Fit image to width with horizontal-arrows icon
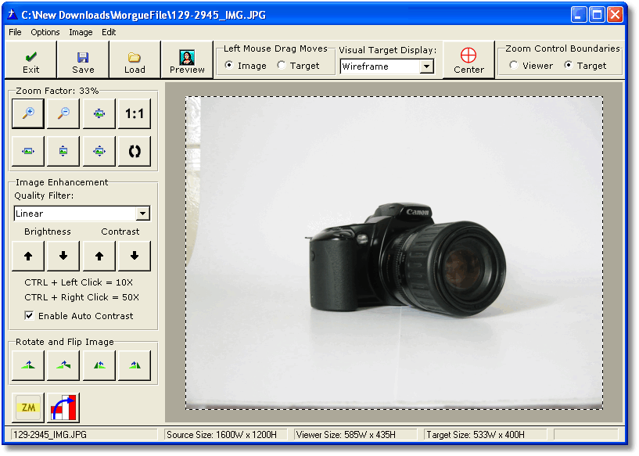This screenshot has height=456, width=639. [x=28, y=151]
